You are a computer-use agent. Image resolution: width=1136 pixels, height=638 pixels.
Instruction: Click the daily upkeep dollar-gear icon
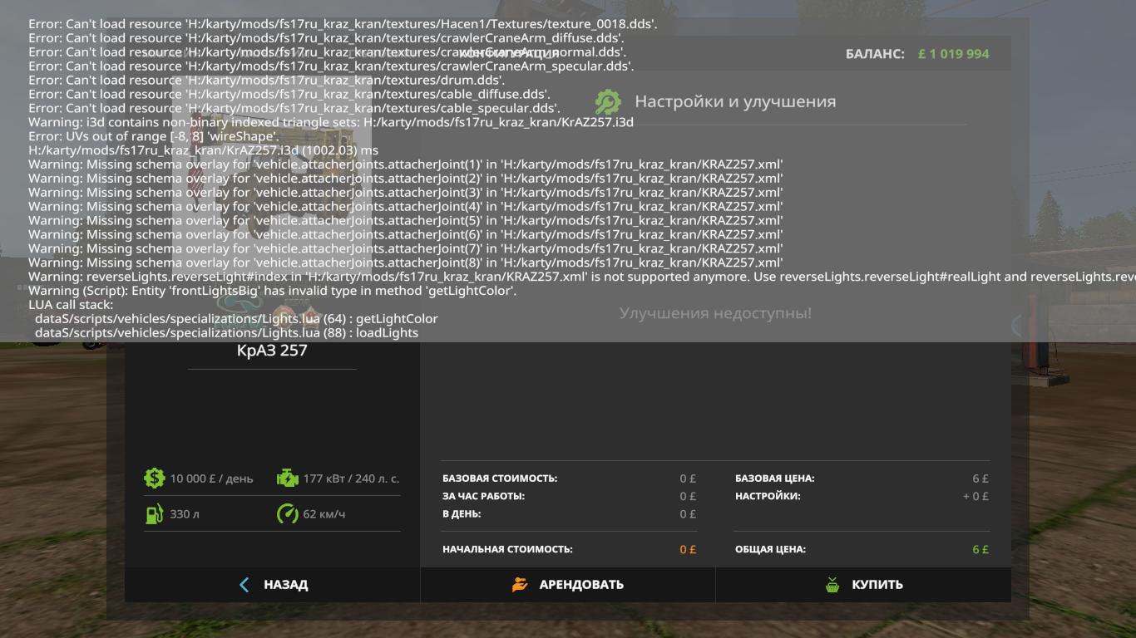point(154,478)
